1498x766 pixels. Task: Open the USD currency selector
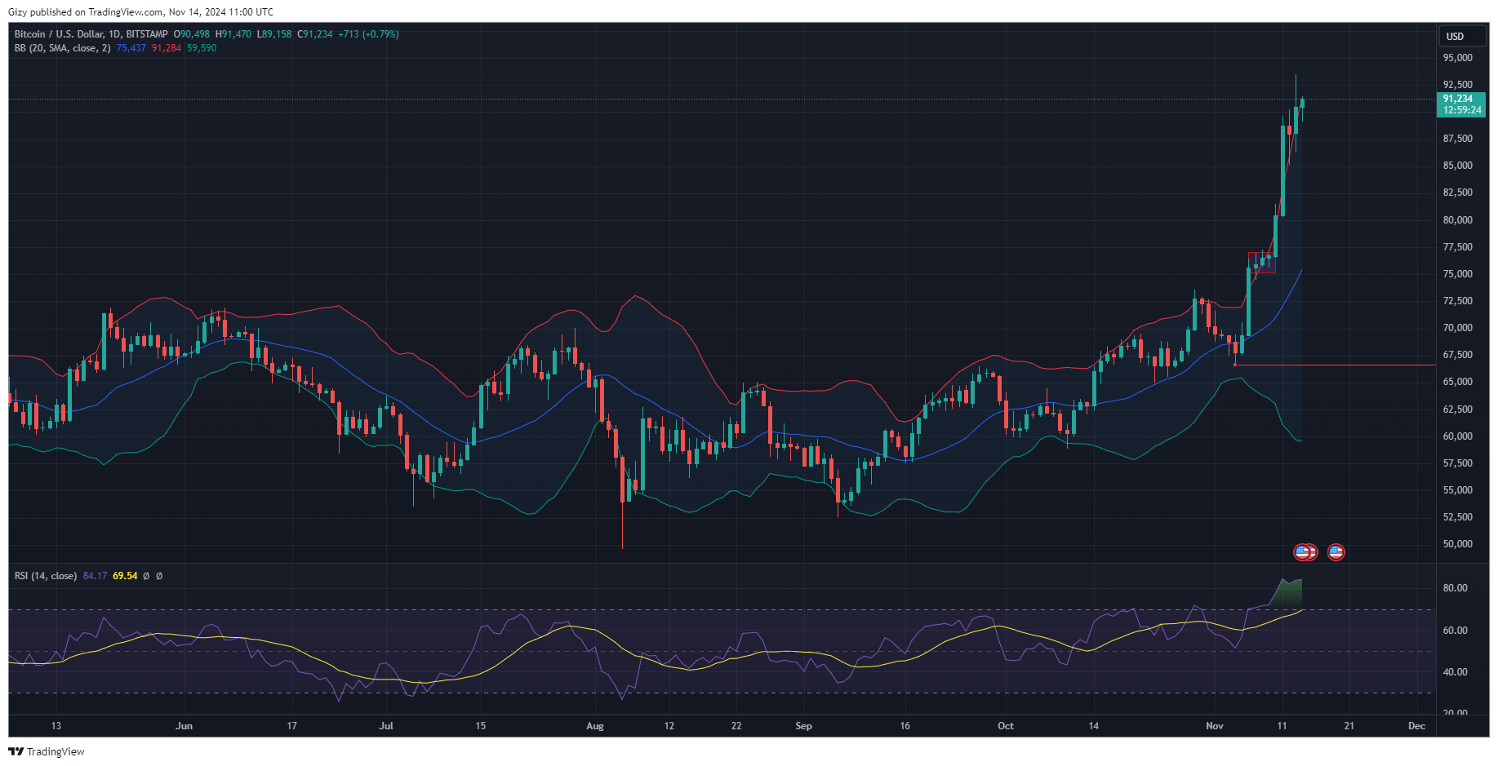click(x=1461, y=37)
